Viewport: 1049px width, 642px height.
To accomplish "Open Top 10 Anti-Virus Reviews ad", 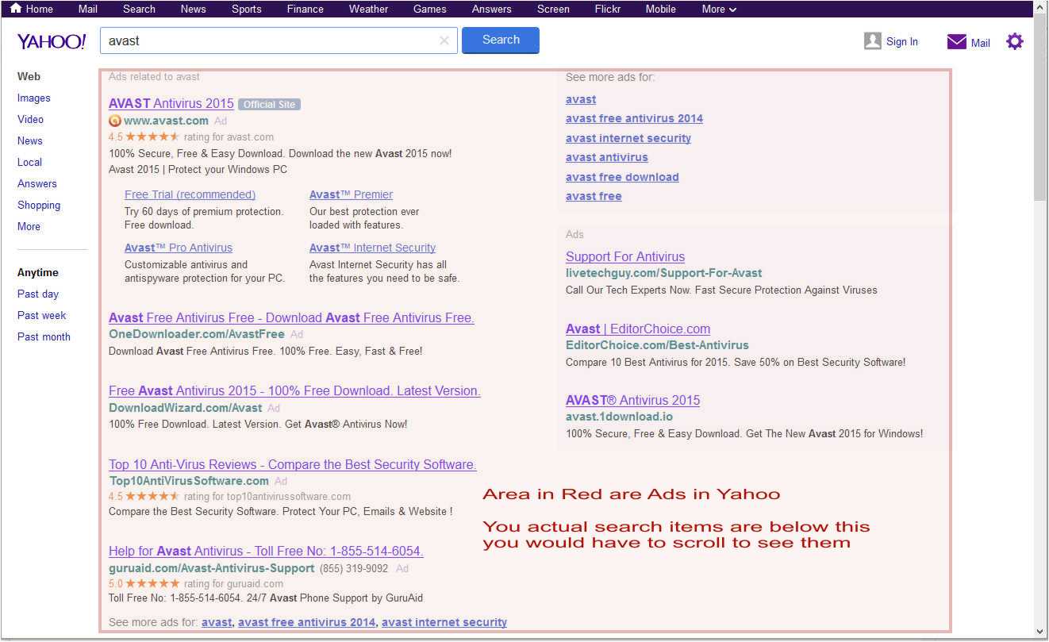I will (x=293, y=464).
